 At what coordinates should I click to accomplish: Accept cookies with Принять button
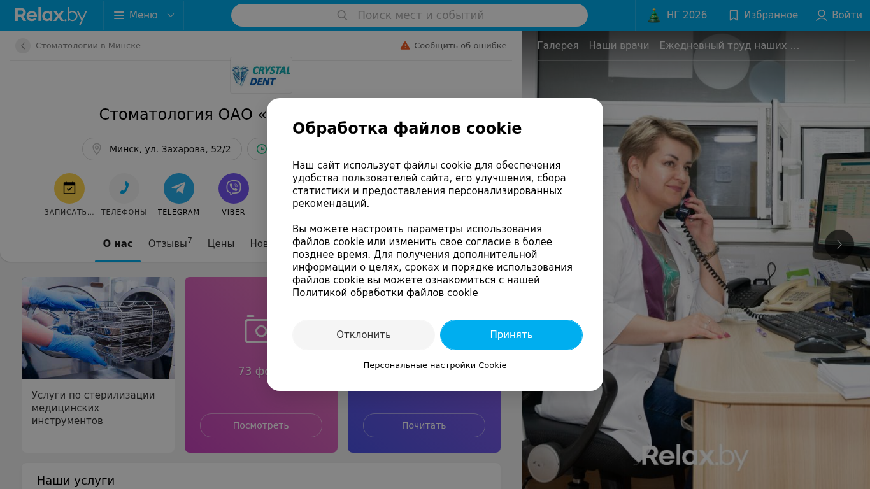coord(511,335)
